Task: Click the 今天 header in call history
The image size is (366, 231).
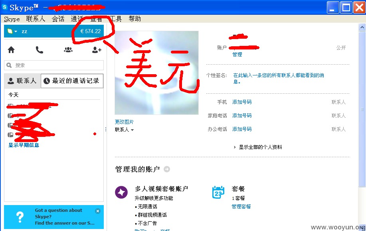Action: pos(13,95)
